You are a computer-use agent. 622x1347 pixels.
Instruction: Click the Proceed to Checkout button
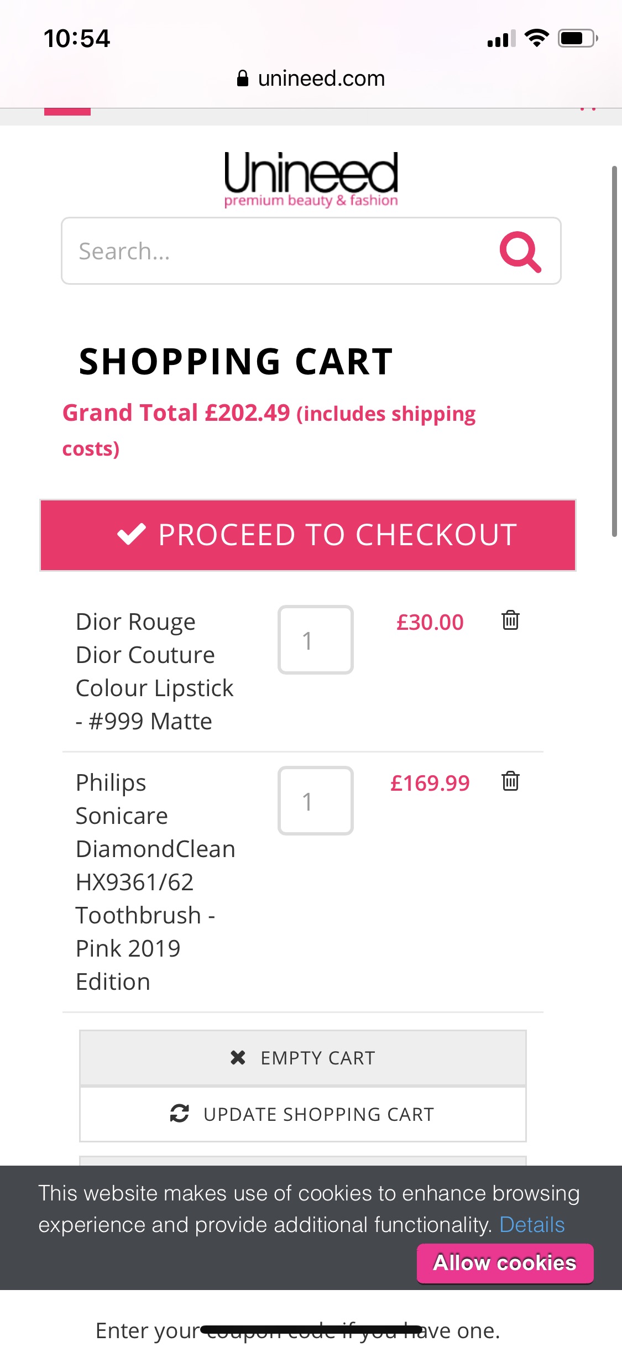click(308, 535)
